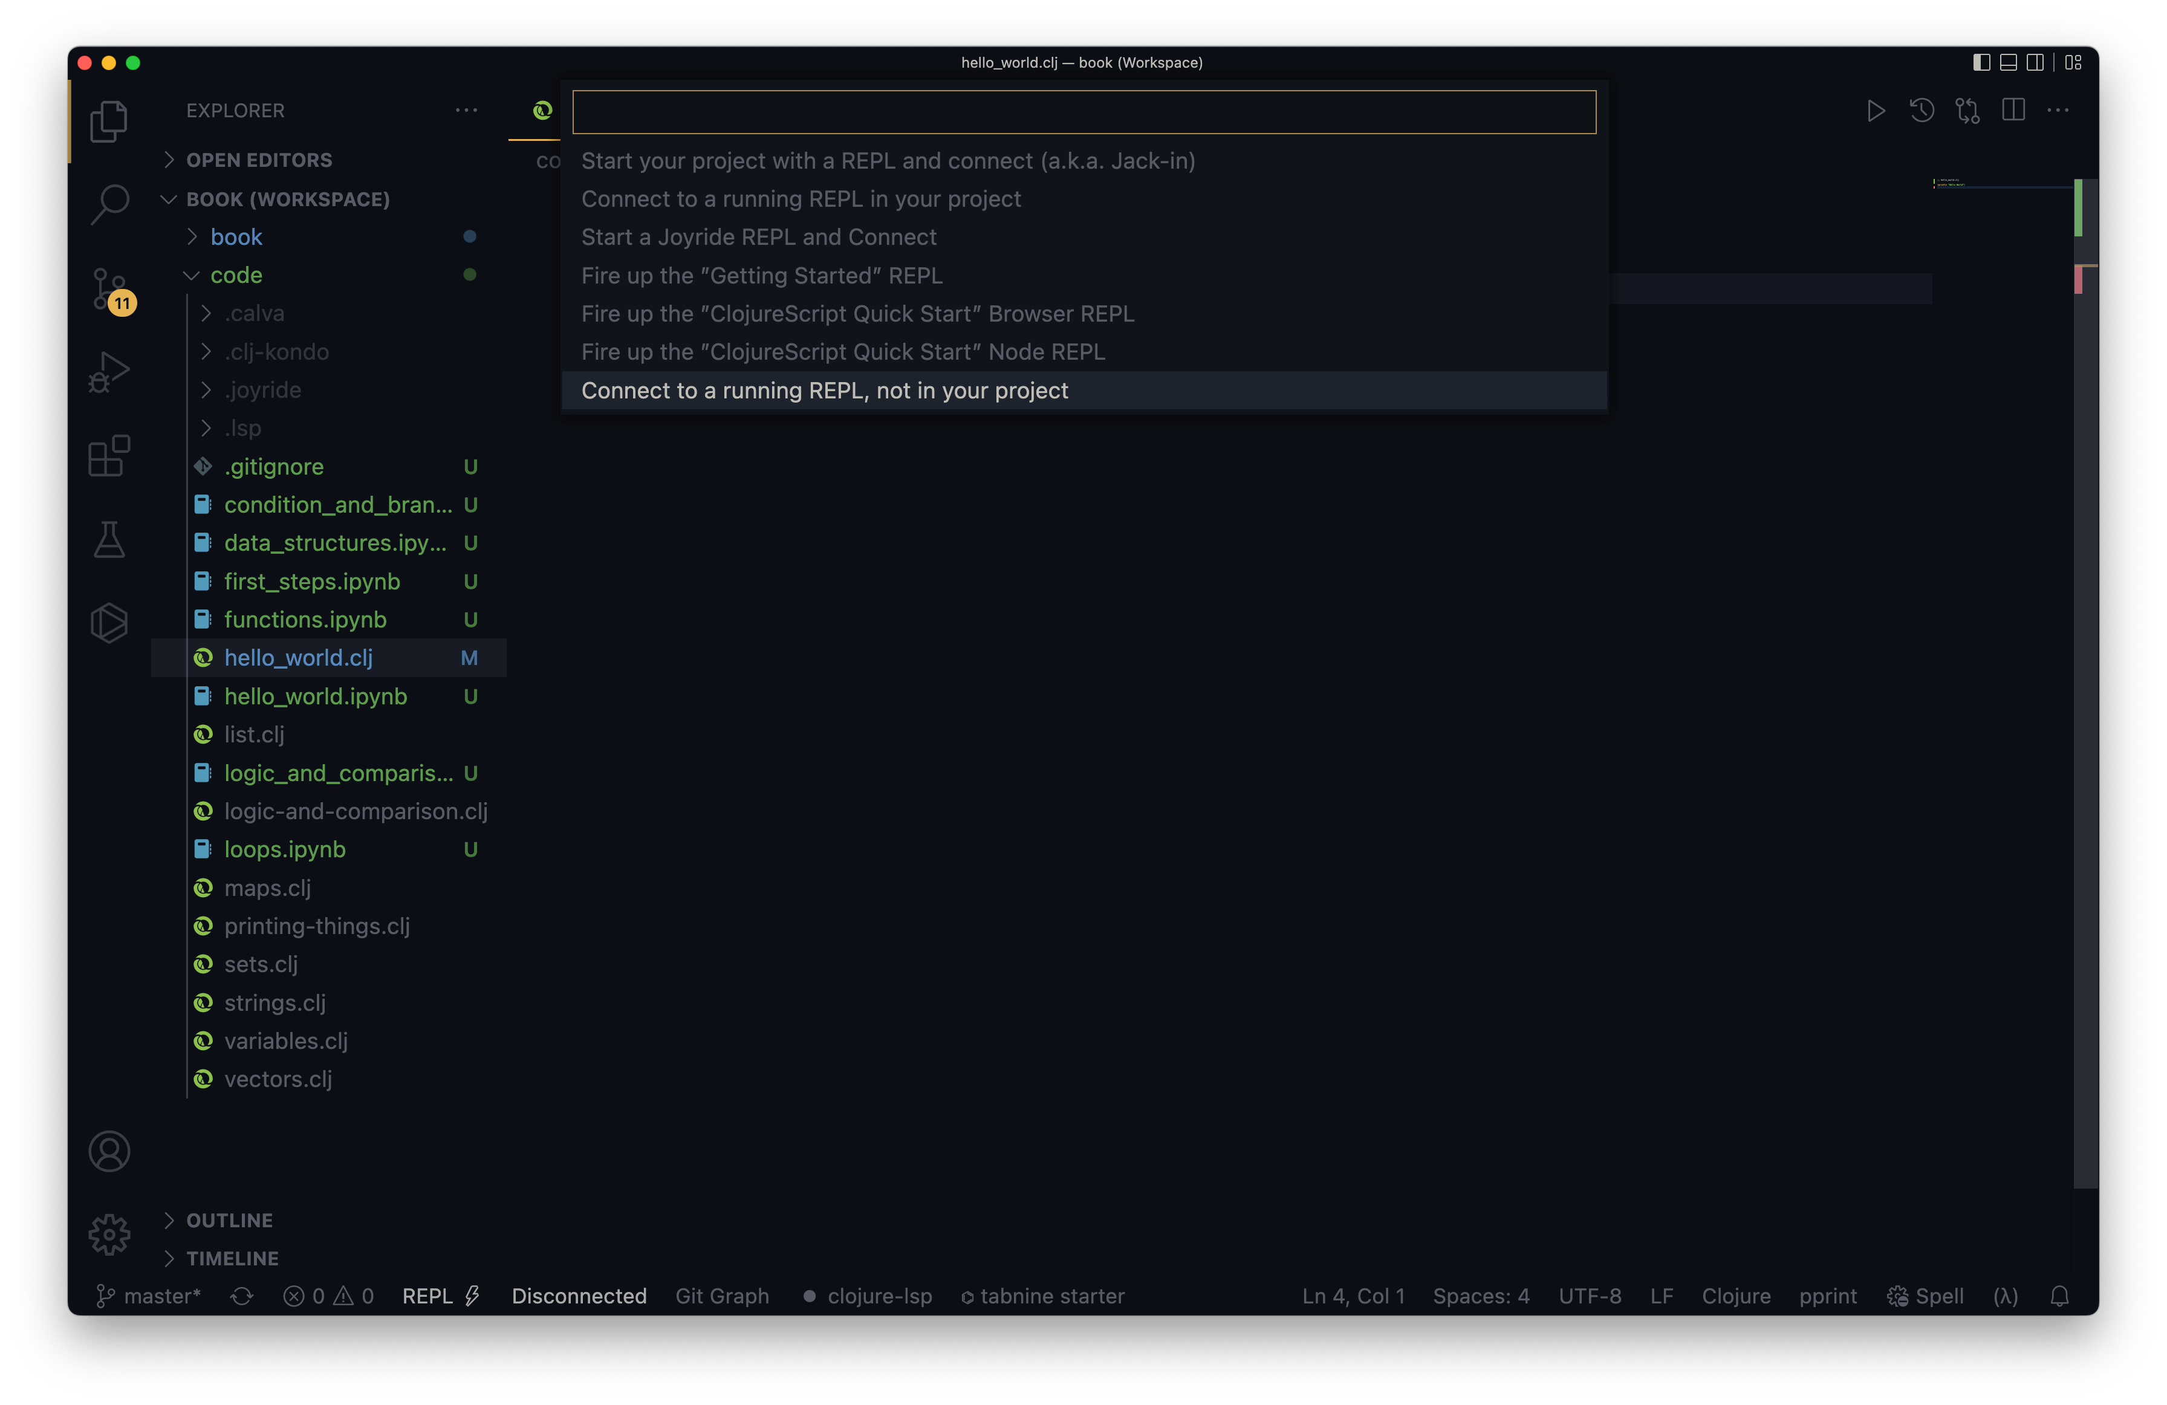Open the Search view in activity bar
The height and width of the screenshot is (1405, 2167).
[x=109, y=203]
